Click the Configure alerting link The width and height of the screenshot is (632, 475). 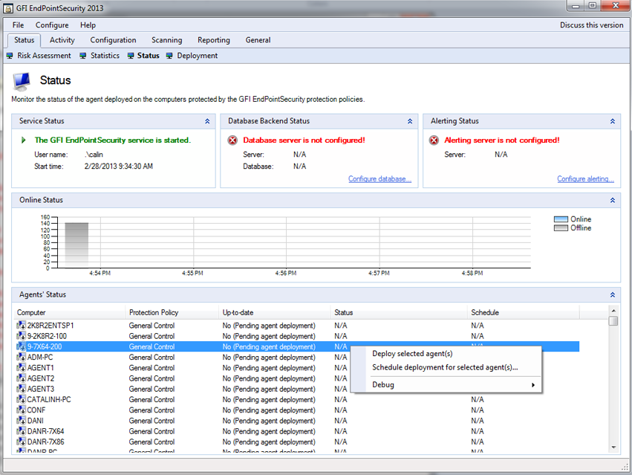(586, 179)
